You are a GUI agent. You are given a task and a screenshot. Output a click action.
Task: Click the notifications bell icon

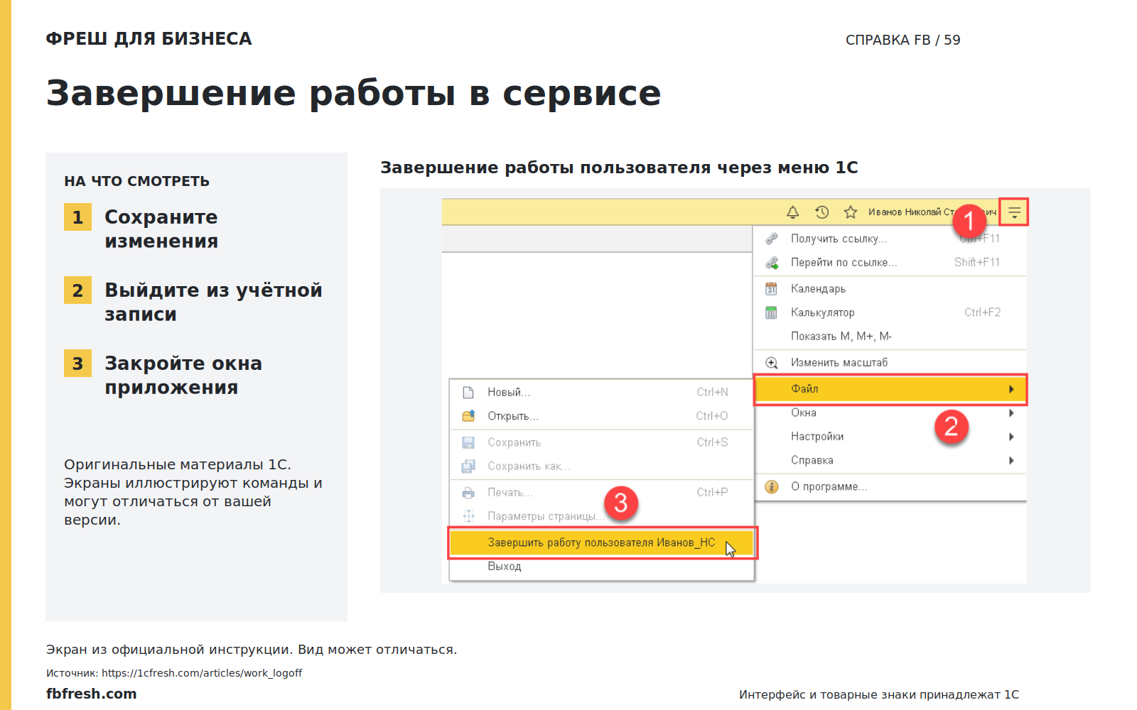[793, 212]
